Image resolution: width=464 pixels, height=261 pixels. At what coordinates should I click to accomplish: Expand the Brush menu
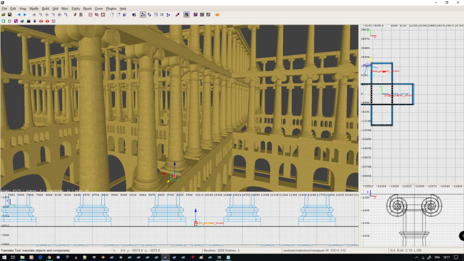tap(87, 8)
